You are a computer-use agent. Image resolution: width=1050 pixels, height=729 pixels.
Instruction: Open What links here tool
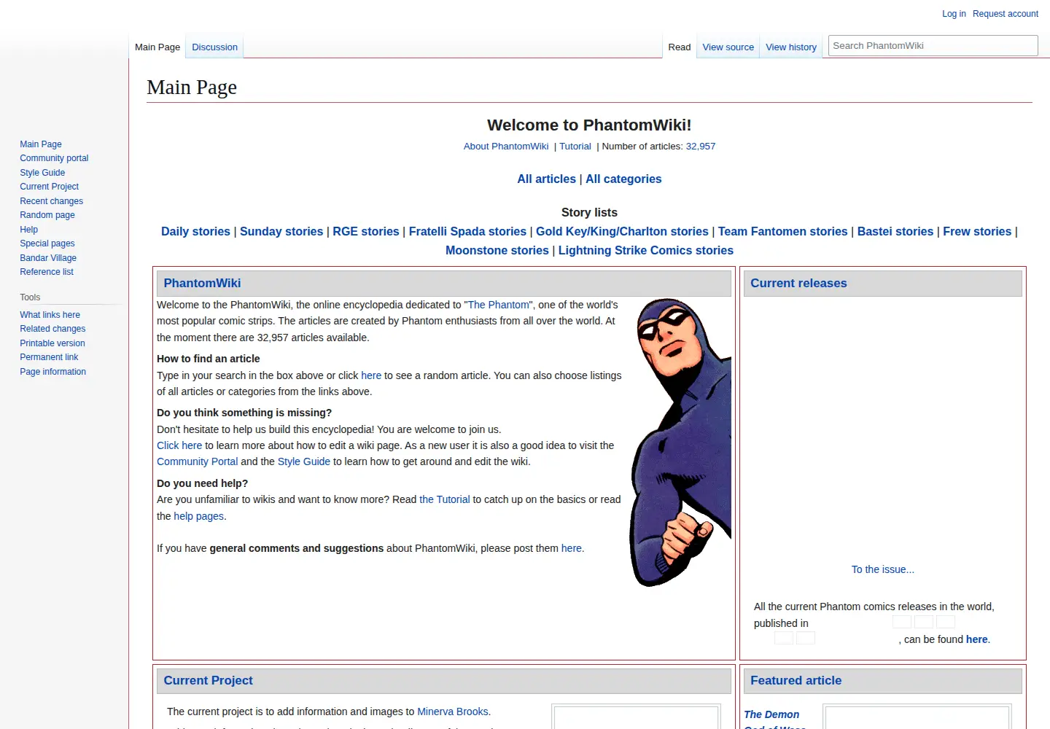[x=50, y=315]
